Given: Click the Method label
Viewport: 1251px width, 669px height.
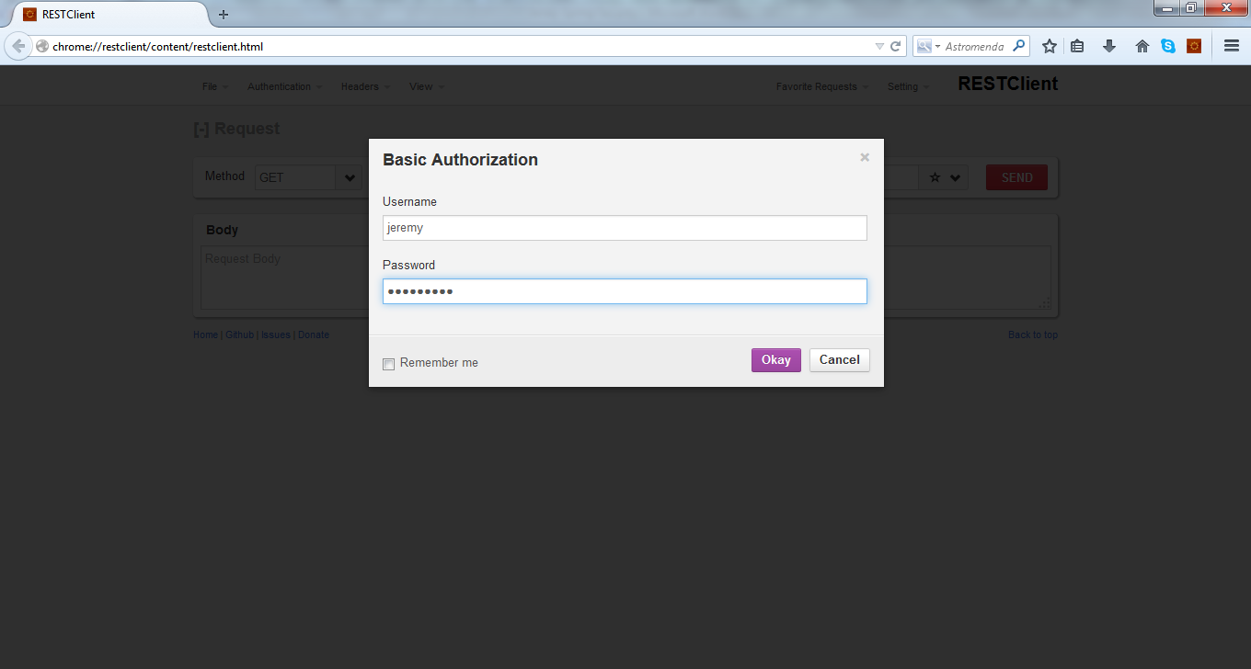Looking at the screenshot, I should [224, 176].
